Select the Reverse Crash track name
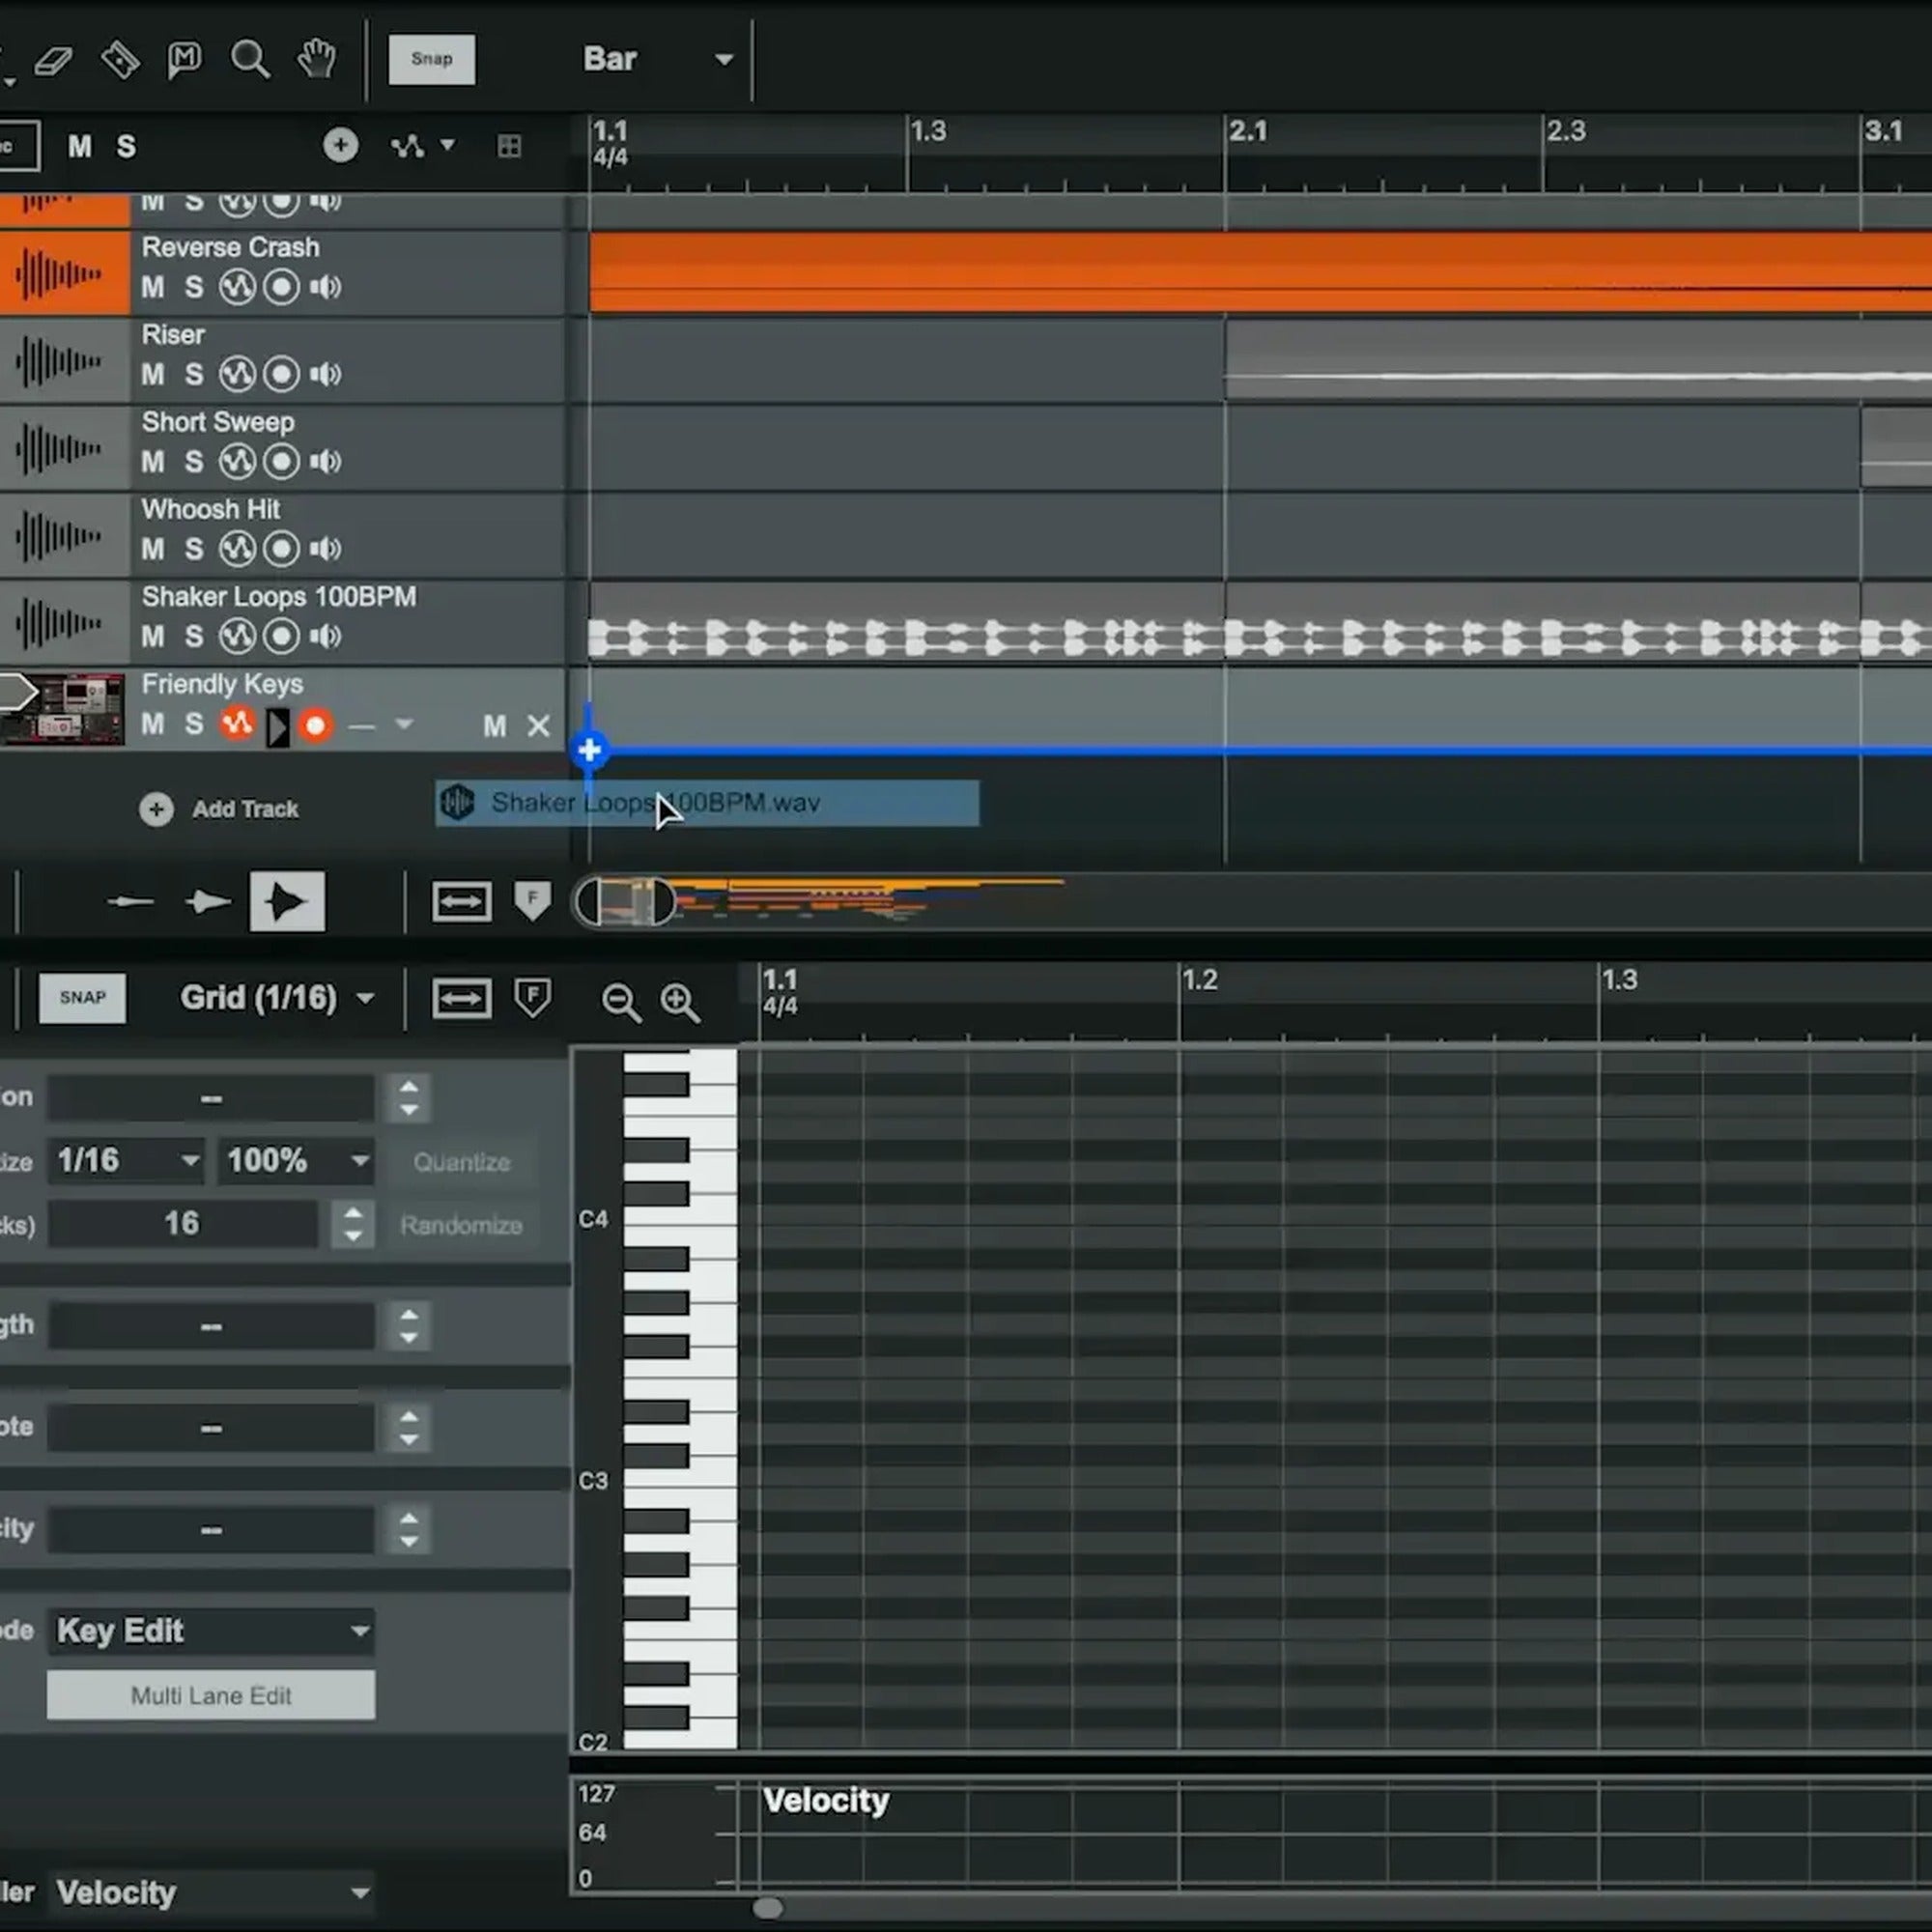Screen dimensions: 1932x1932 (x=230, y=247)
